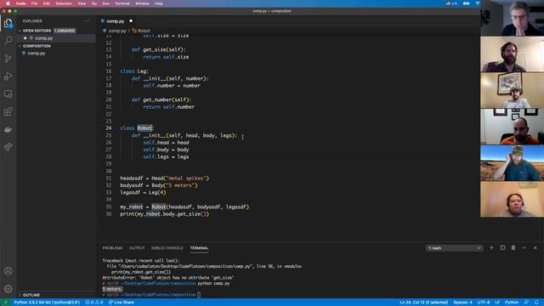This screenshot has height=306, width=544.
Task: Open the Remote Explorer view
Action: pyautogui.click(x=8, y=93)
